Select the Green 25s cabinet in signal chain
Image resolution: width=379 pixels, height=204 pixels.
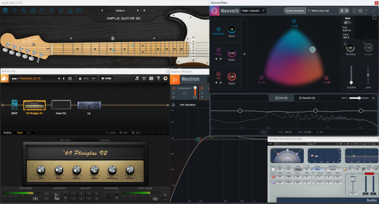tap(61, 105)
